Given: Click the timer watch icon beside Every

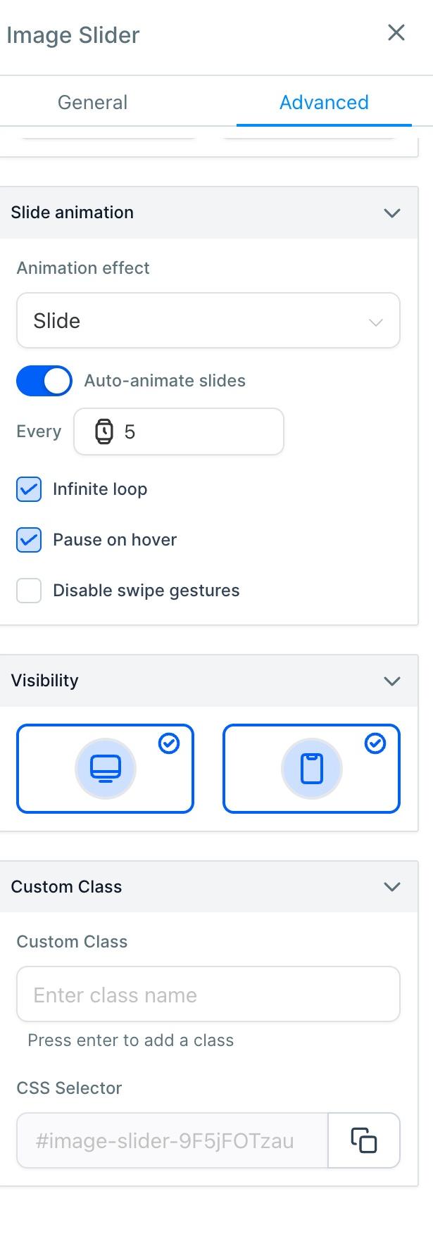Looking at the screenshot, I should tap(104, 432).
